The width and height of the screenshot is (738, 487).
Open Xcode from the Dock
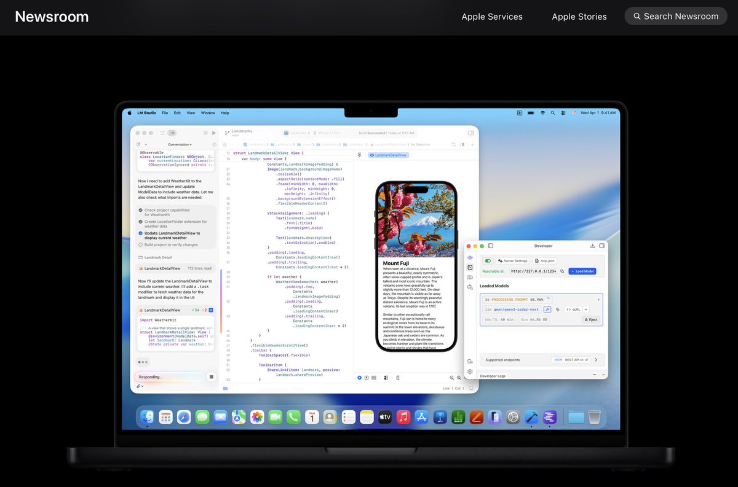pos(531,418)
